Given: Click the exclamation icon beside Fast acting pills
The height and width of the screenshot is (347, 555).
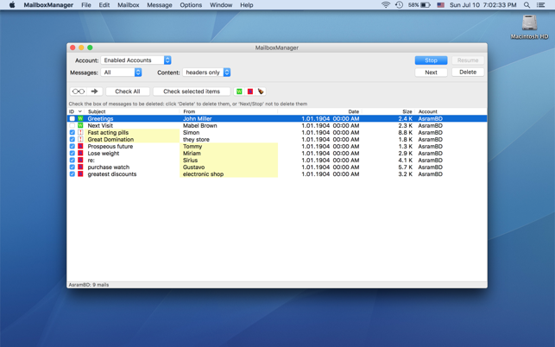Looking at the screenshot, I should tap(80, 133).
